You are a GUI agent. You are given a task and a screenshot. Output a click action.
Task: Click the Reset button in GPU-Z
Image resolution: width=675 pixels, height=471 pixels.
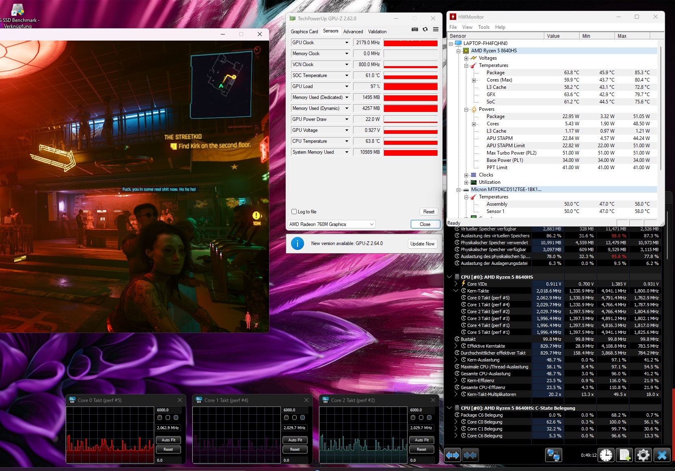[429, 212]
